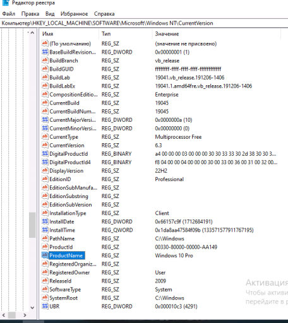Select the CurrentType value name

tap(64, 137)
